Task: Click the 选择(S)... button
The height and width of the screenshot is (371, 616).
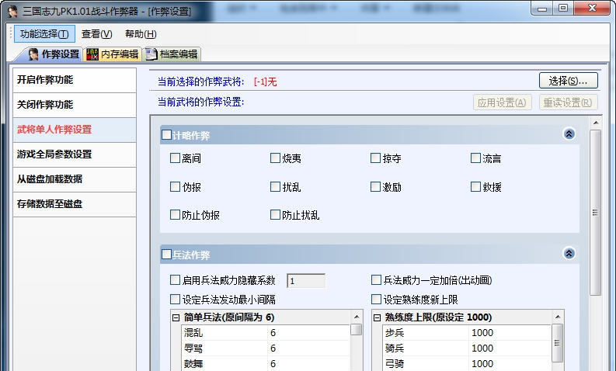Action: tap(569, 81)
